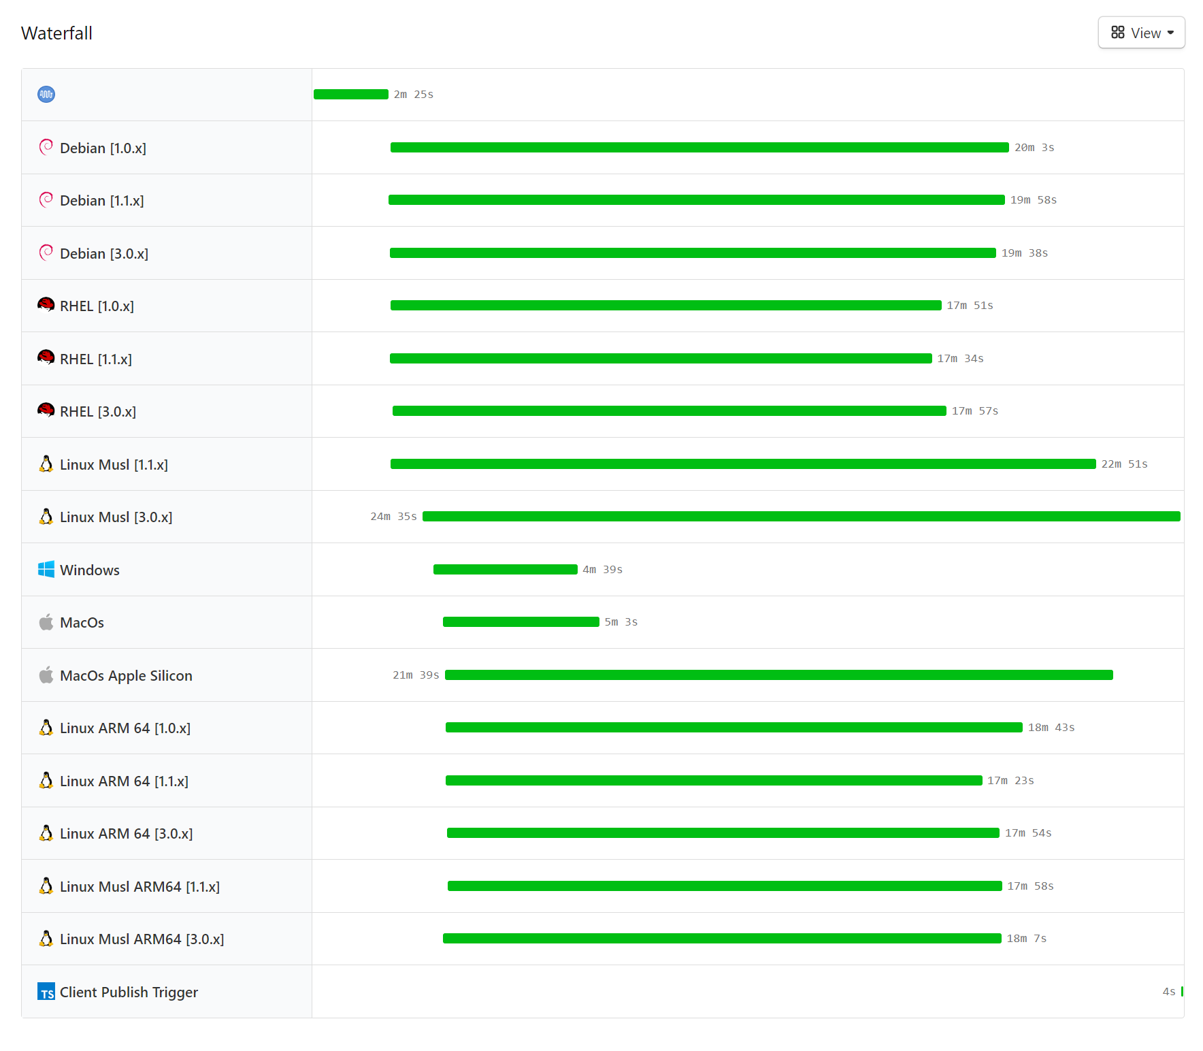
Task: Select the Debian [1.1.x] row label
Action: [x=102, y=200]
